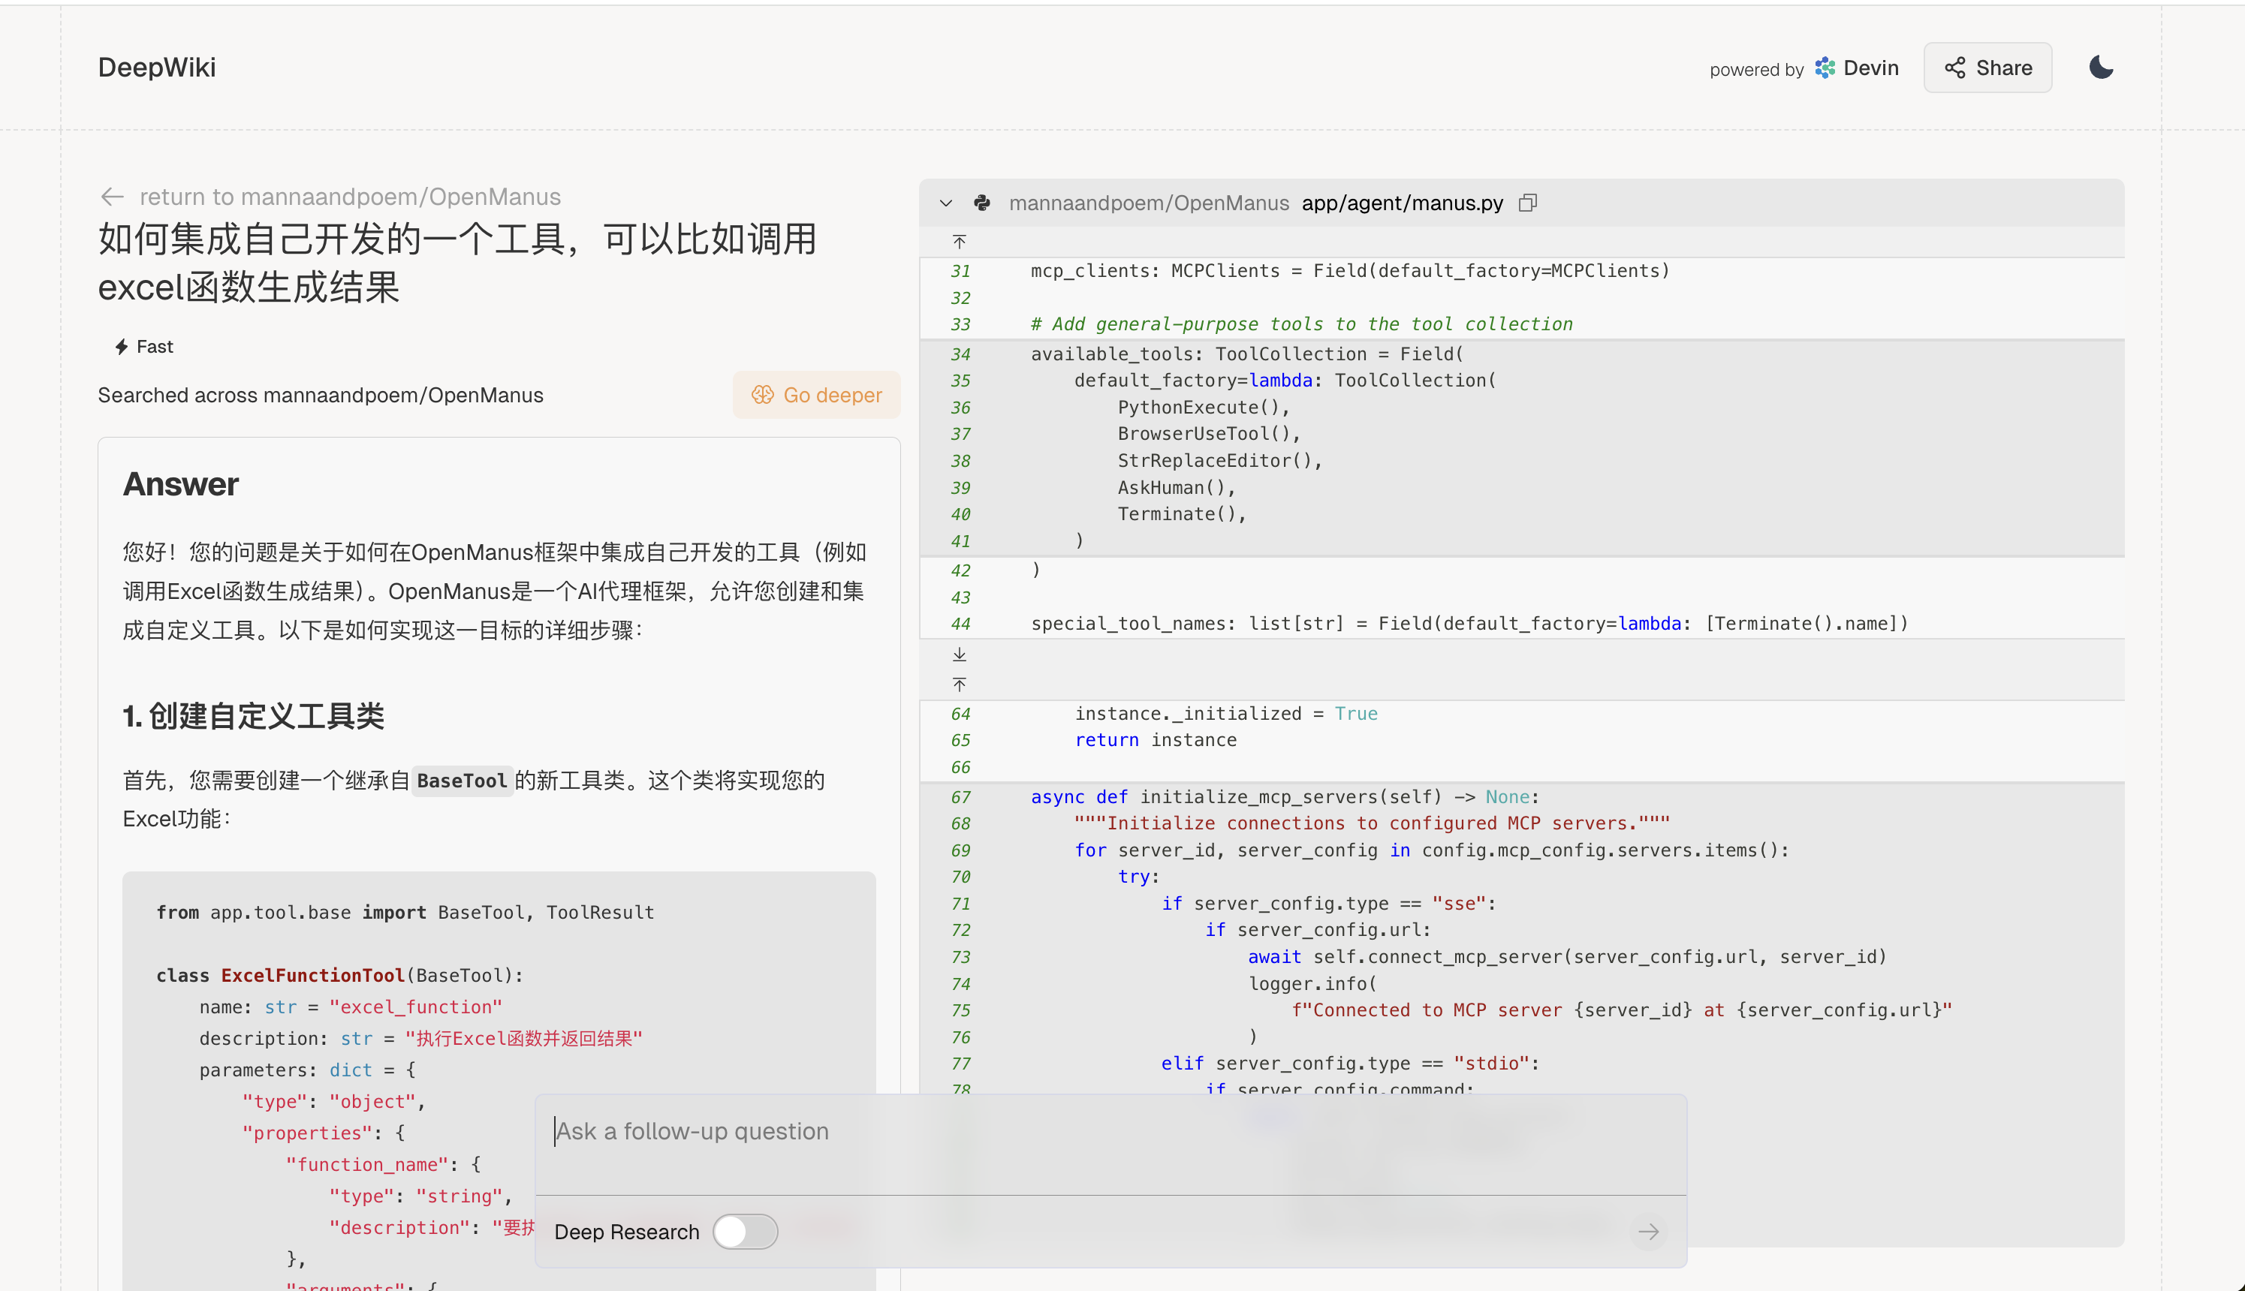This screenshot has height=1291, width=2245.
Task: Click the Fast lightning bolt icon
Action: [x=122, y=347]
